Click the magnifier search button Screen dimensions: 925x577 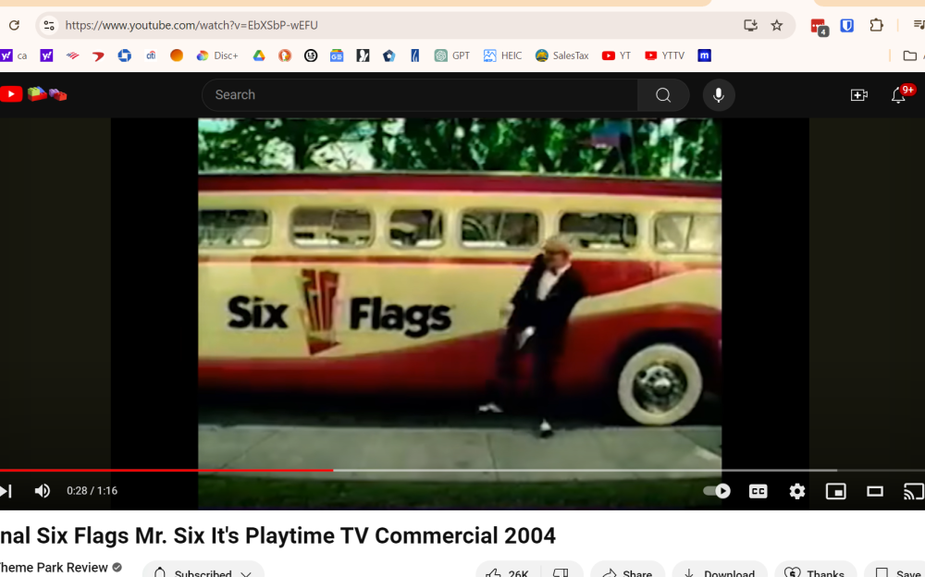pos(663,95)
